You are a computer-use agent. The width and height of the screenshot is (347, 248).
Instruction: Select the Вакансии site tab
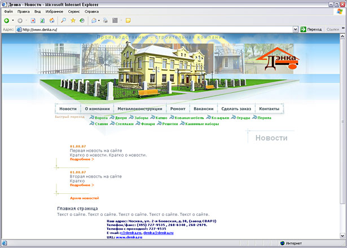point(204,109)
